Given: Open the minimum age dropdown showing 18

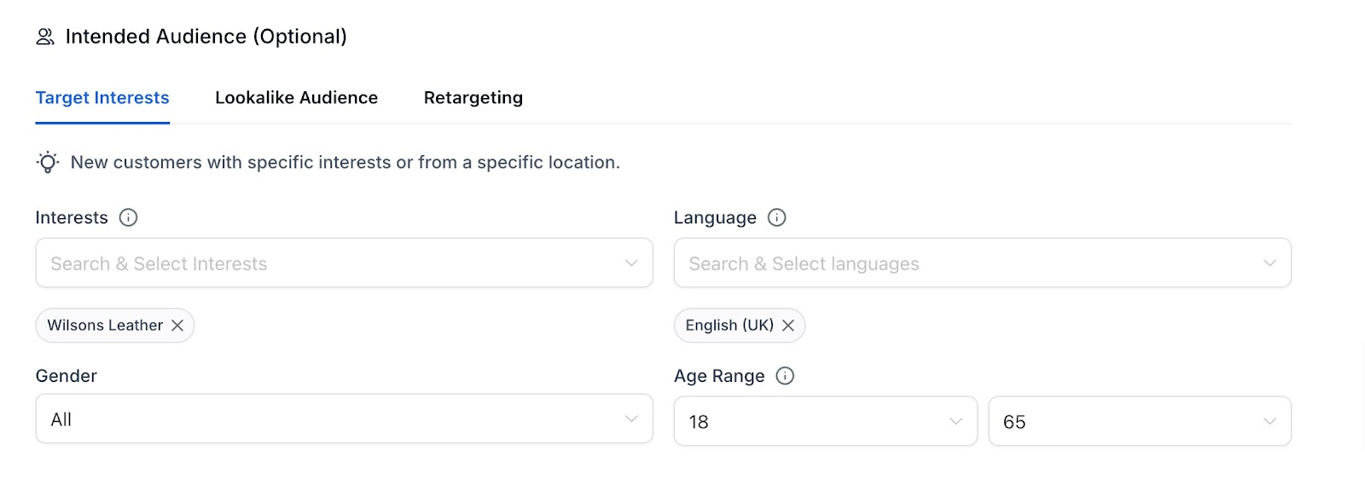Looking at the screenshot, I should pos(824,421).
